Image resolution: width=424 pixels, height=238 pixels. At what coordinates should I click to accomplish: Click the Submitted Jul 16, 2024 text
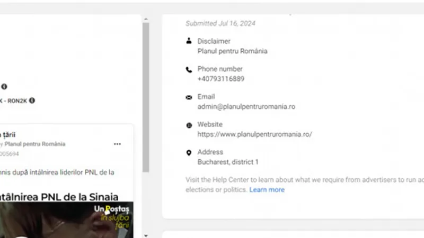click(x=220, y=23)
